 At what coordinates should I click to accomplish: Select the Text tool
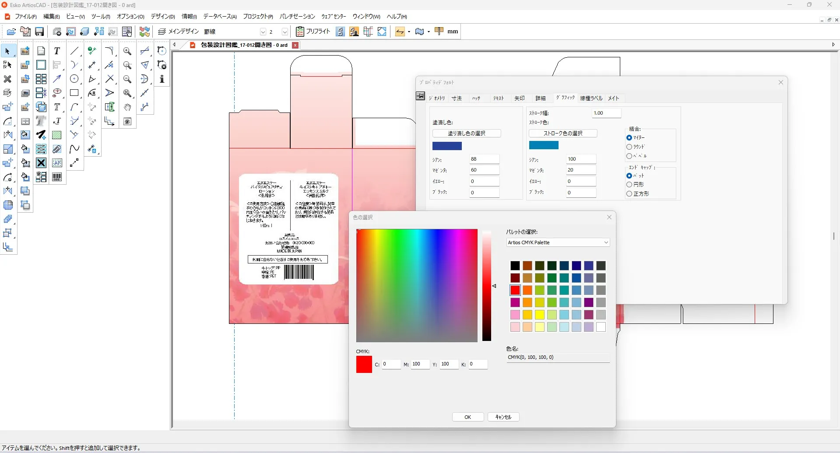point(57,51)
